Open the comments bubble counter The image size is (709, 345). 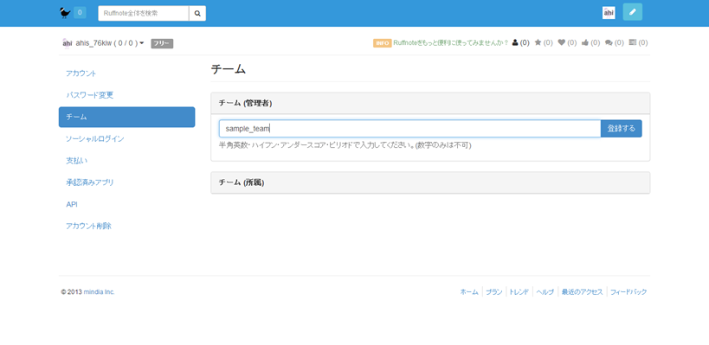click(615, 42)
